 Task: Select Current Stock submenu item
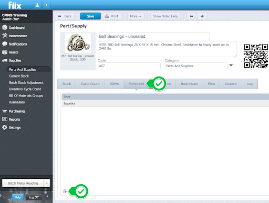click(19, 76)
